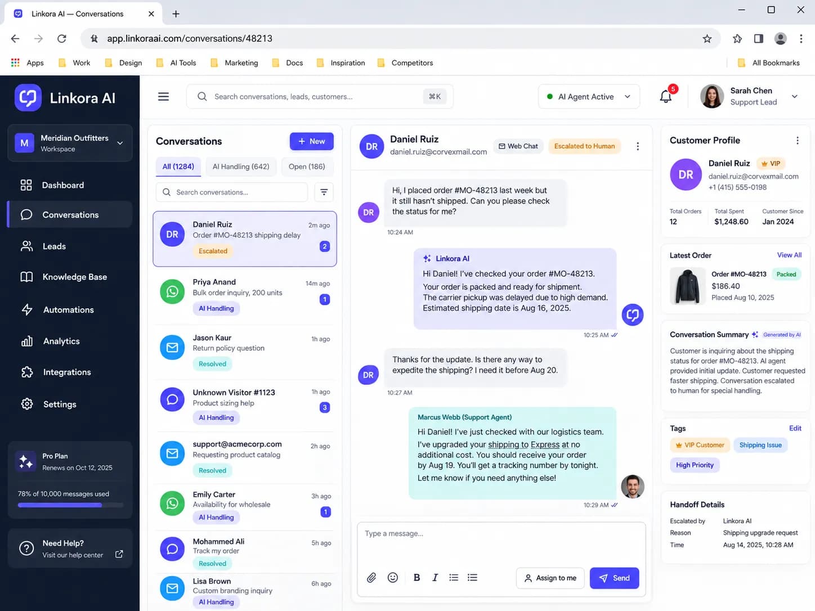Open the Work bookmarks folder
This screenshot has height=611, width=815.
75,62
